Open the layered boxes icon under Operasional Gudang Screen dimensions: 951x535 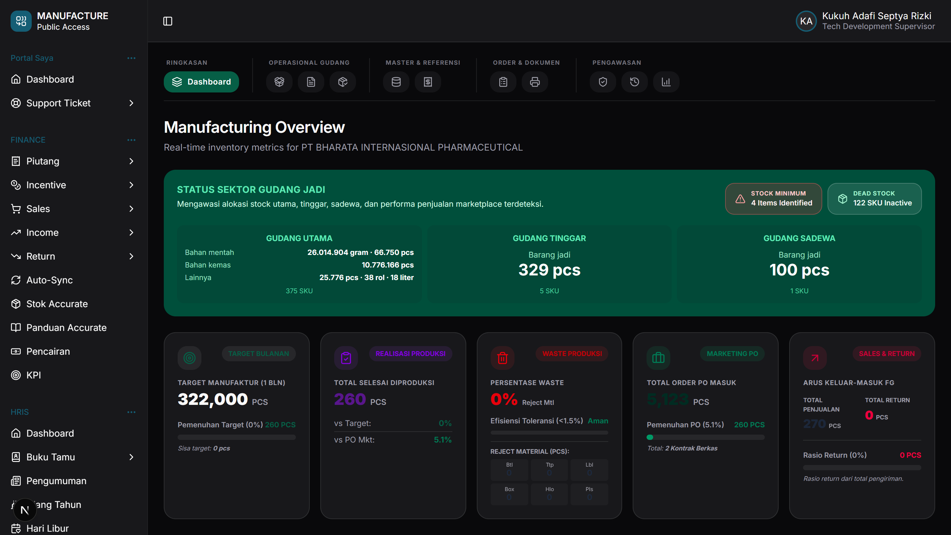click(x=279, y=82)
